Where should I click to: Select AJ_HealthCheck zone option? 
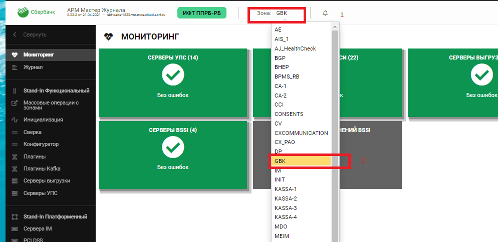coord(295,48)
